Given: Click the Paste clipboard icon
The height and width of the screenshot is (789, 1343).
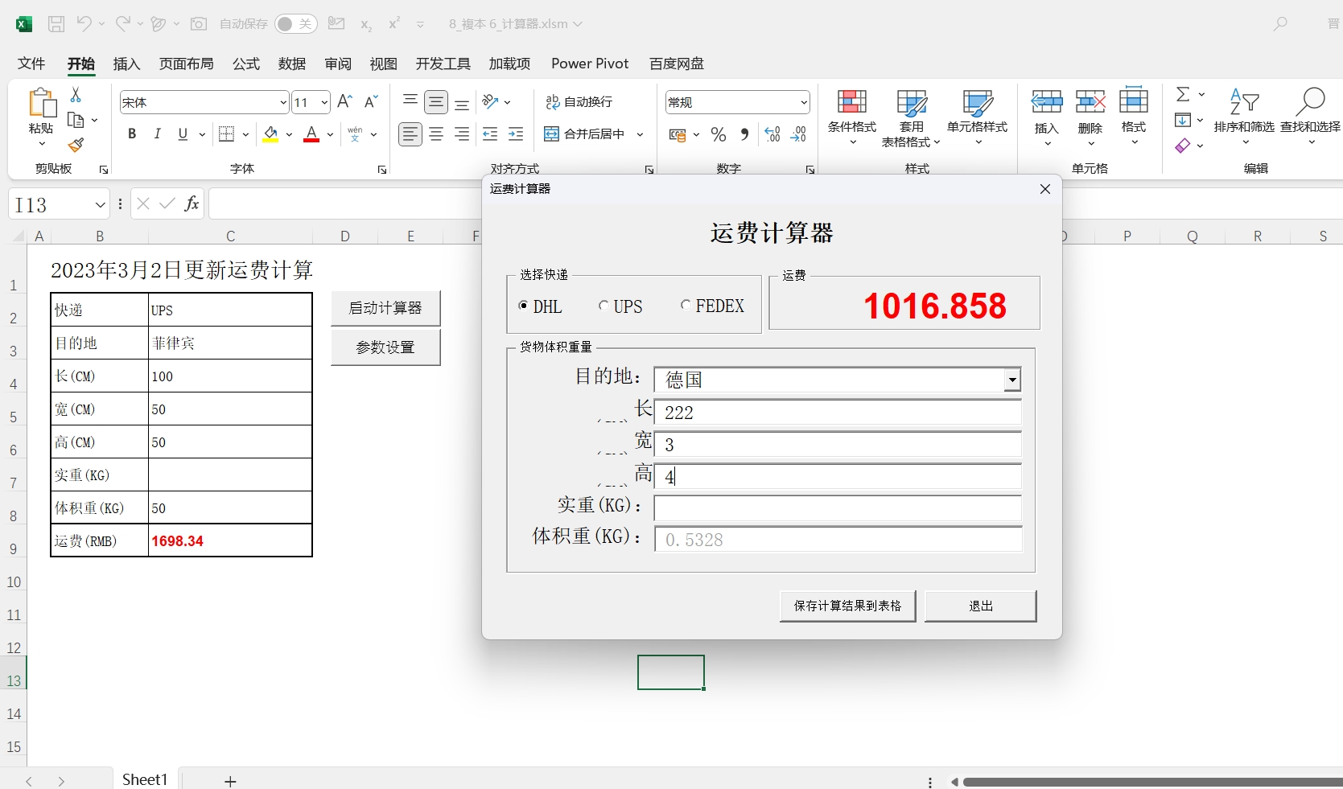Looking at the screenshot, I should pyautogui.click(x=41, y=104).
